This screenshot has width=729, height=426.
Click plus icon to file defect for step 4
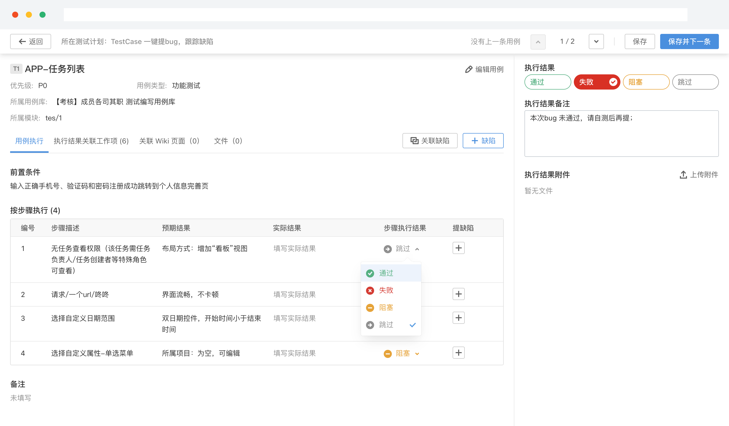(458, 353)
